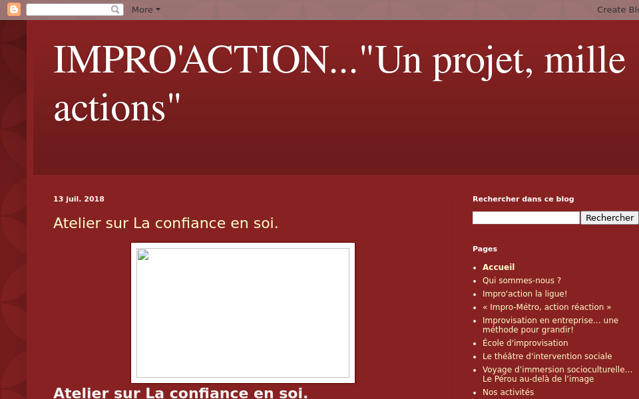Click the More menu chevron arrow
Screen dimensions: 639x399
tap(158, 9)
